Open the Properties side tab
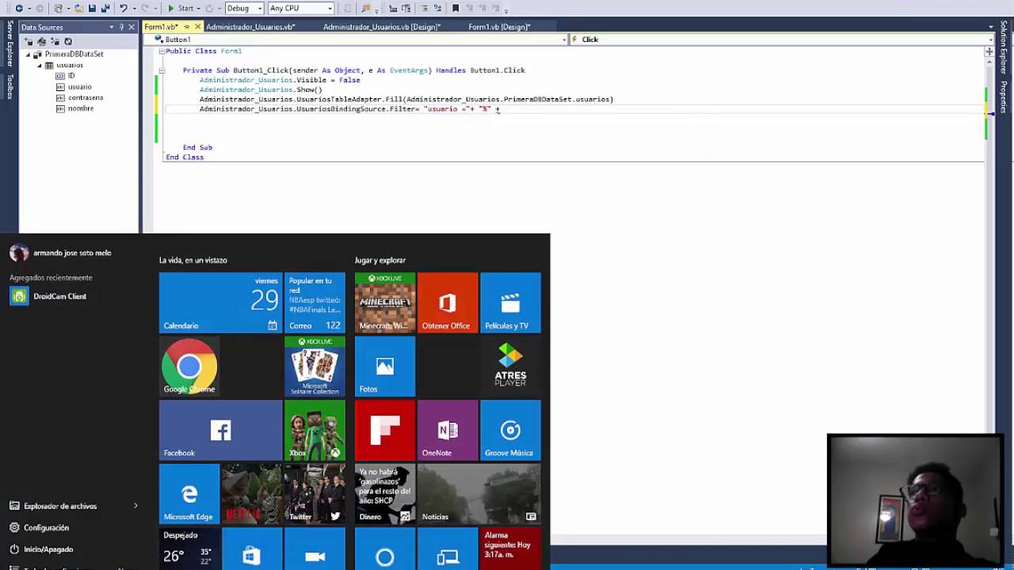 (1004, 97)
